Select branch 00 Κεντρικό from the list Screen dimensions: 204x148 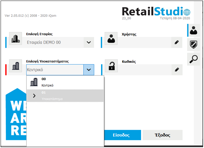point(65,82)
